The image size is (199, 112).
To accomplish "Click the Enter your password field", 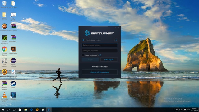I will (99, 51).
